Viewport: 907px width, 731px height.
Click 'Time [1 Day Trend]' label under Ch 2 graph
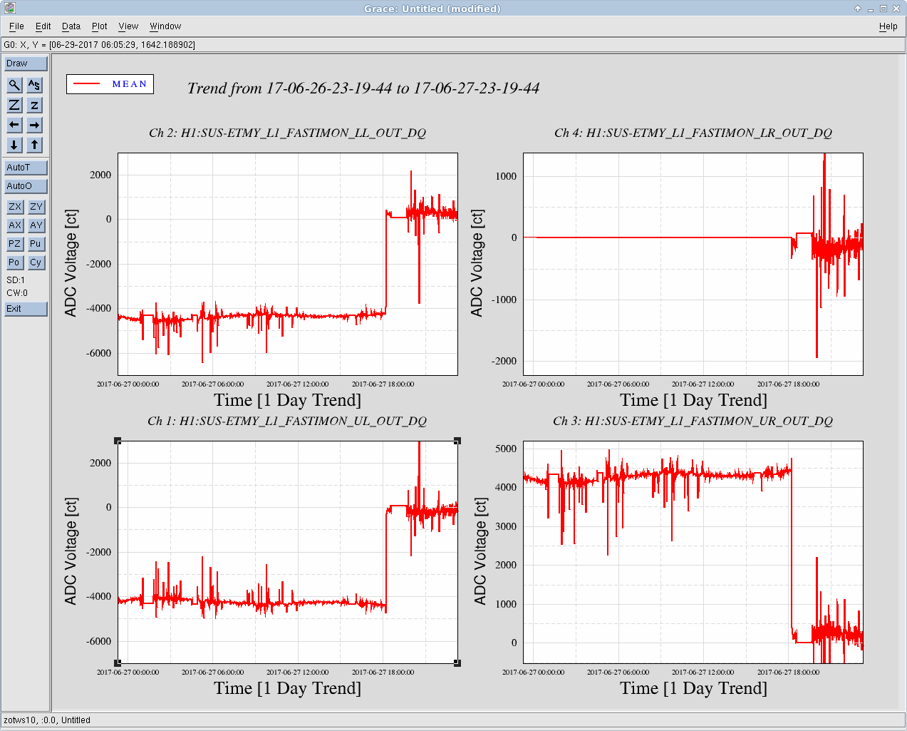[288, 401]
